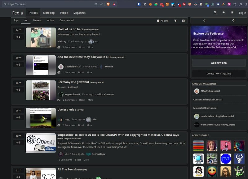Upvote the "Most of us on here" post
The height and width of the screenshot is (179, 248).
[x=18, y=30]
